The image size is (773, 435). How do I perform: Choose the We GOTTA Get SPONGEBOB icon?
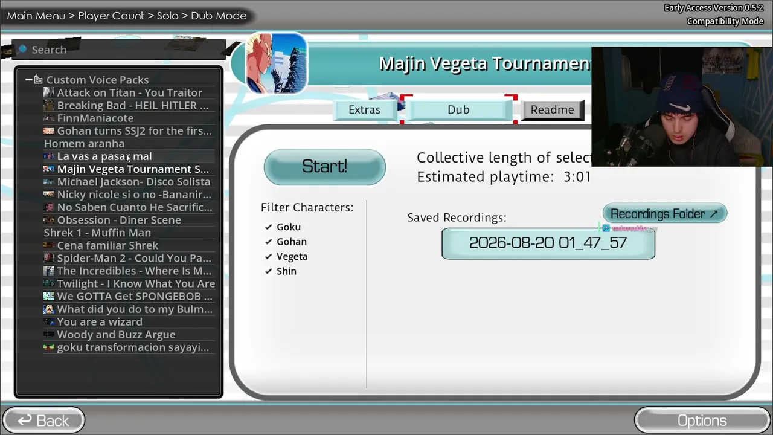(x=49, y=296)
